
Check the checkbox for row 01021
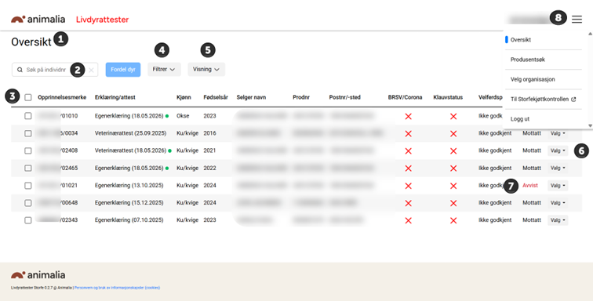[28, 185]
